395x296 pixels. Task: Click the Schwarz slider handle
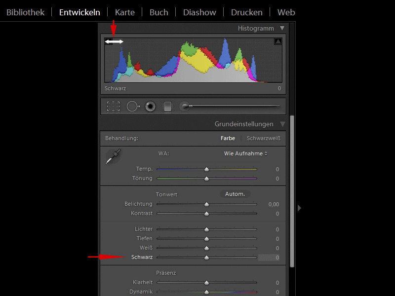point(206,258)
